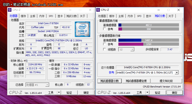Click the 核心数 value 6
This screenshot has width=192, height=104.
pyautogui.click(x=68, y=84)
